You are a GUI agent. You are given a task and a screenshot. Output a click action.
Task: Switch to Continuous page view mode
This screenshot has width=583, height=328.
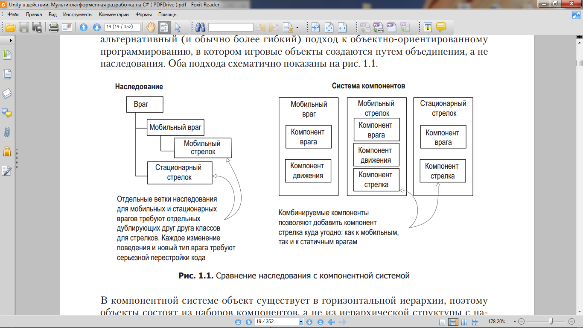coord(453,322)
